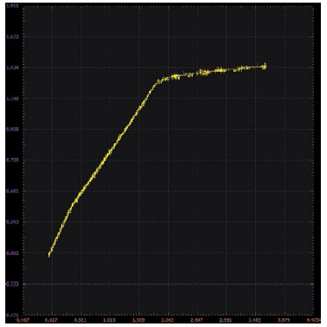Click the lowest starting point of the yellow trace
Image resolution: width=327 pixels, height=327 pixels.
pyautogui.click(x=49, y=255)
